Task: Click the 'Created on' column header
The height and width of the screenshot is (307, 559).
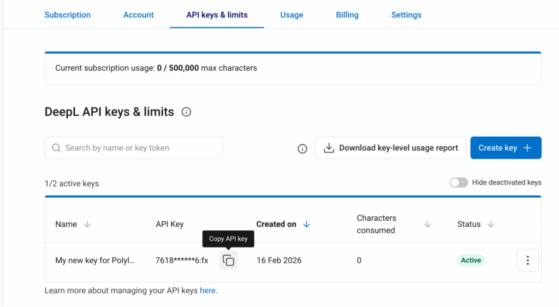Action: coord(276,225)
